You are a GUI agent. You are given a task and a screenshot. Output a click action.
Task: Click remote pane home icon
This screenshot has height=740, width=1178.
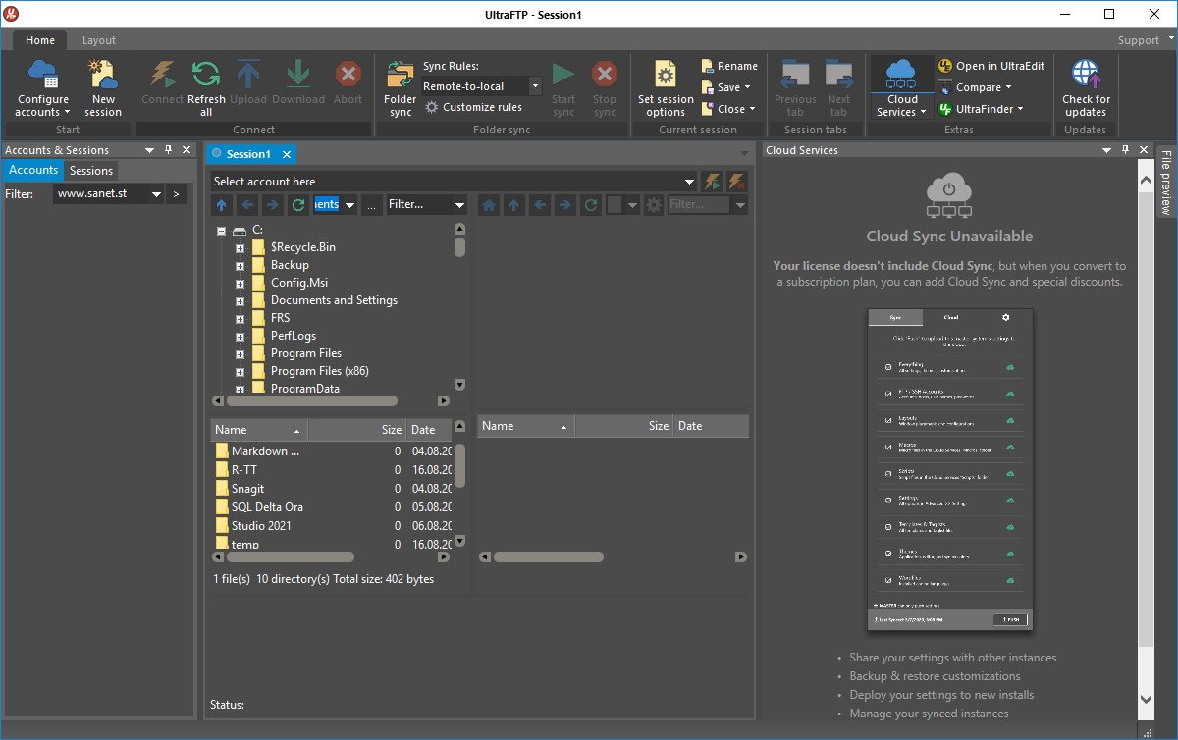click(x=488, y=205)
